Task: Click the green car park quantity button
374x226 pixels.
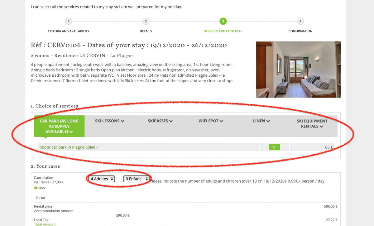Action: pyautogui.click(x=274, y=147)
